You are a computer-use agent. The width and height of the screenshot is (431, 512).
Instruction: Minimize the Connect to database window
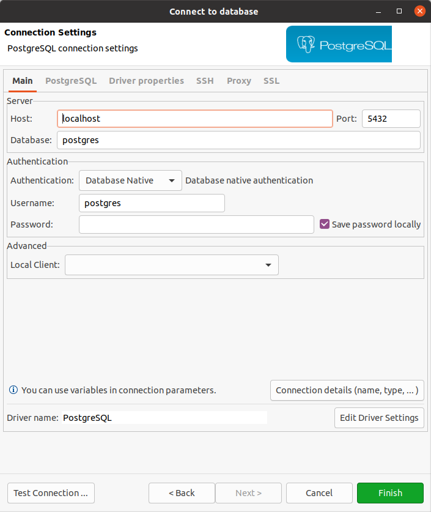point(380,11)
